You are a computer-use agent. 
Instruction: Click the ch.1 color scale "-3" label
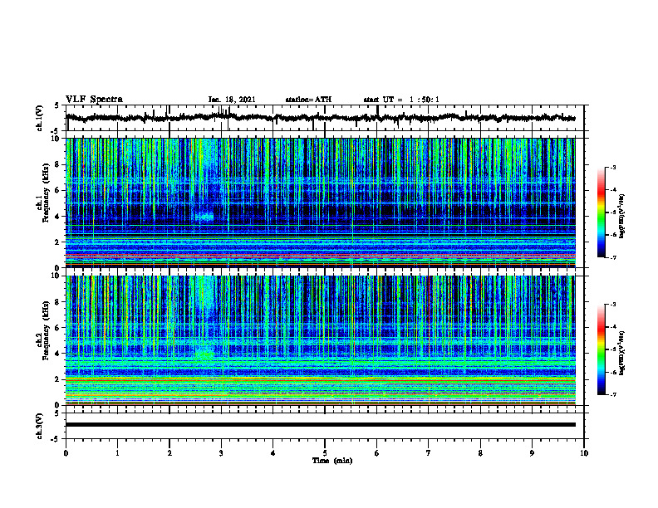pos(613,167)
